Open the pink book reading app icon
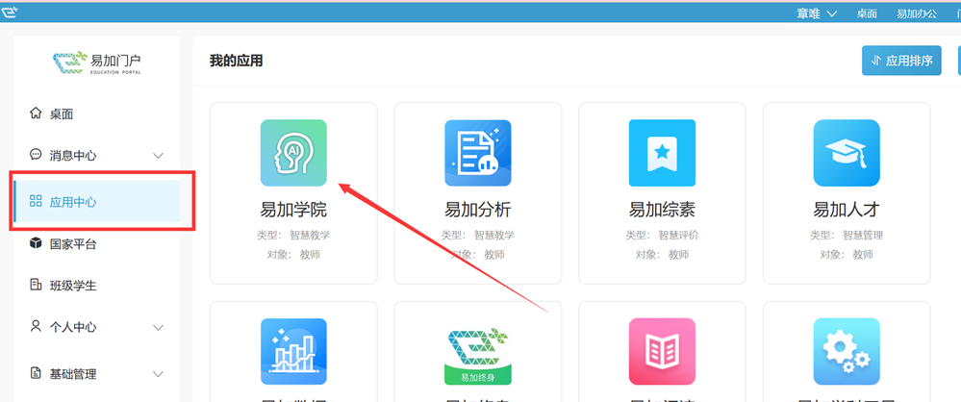The width and height of the screenshot is (961, 402). (662, 352)
